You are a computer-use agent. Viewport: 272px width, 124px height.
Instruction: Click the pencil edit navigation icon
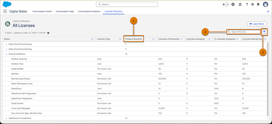click(268, 12)
